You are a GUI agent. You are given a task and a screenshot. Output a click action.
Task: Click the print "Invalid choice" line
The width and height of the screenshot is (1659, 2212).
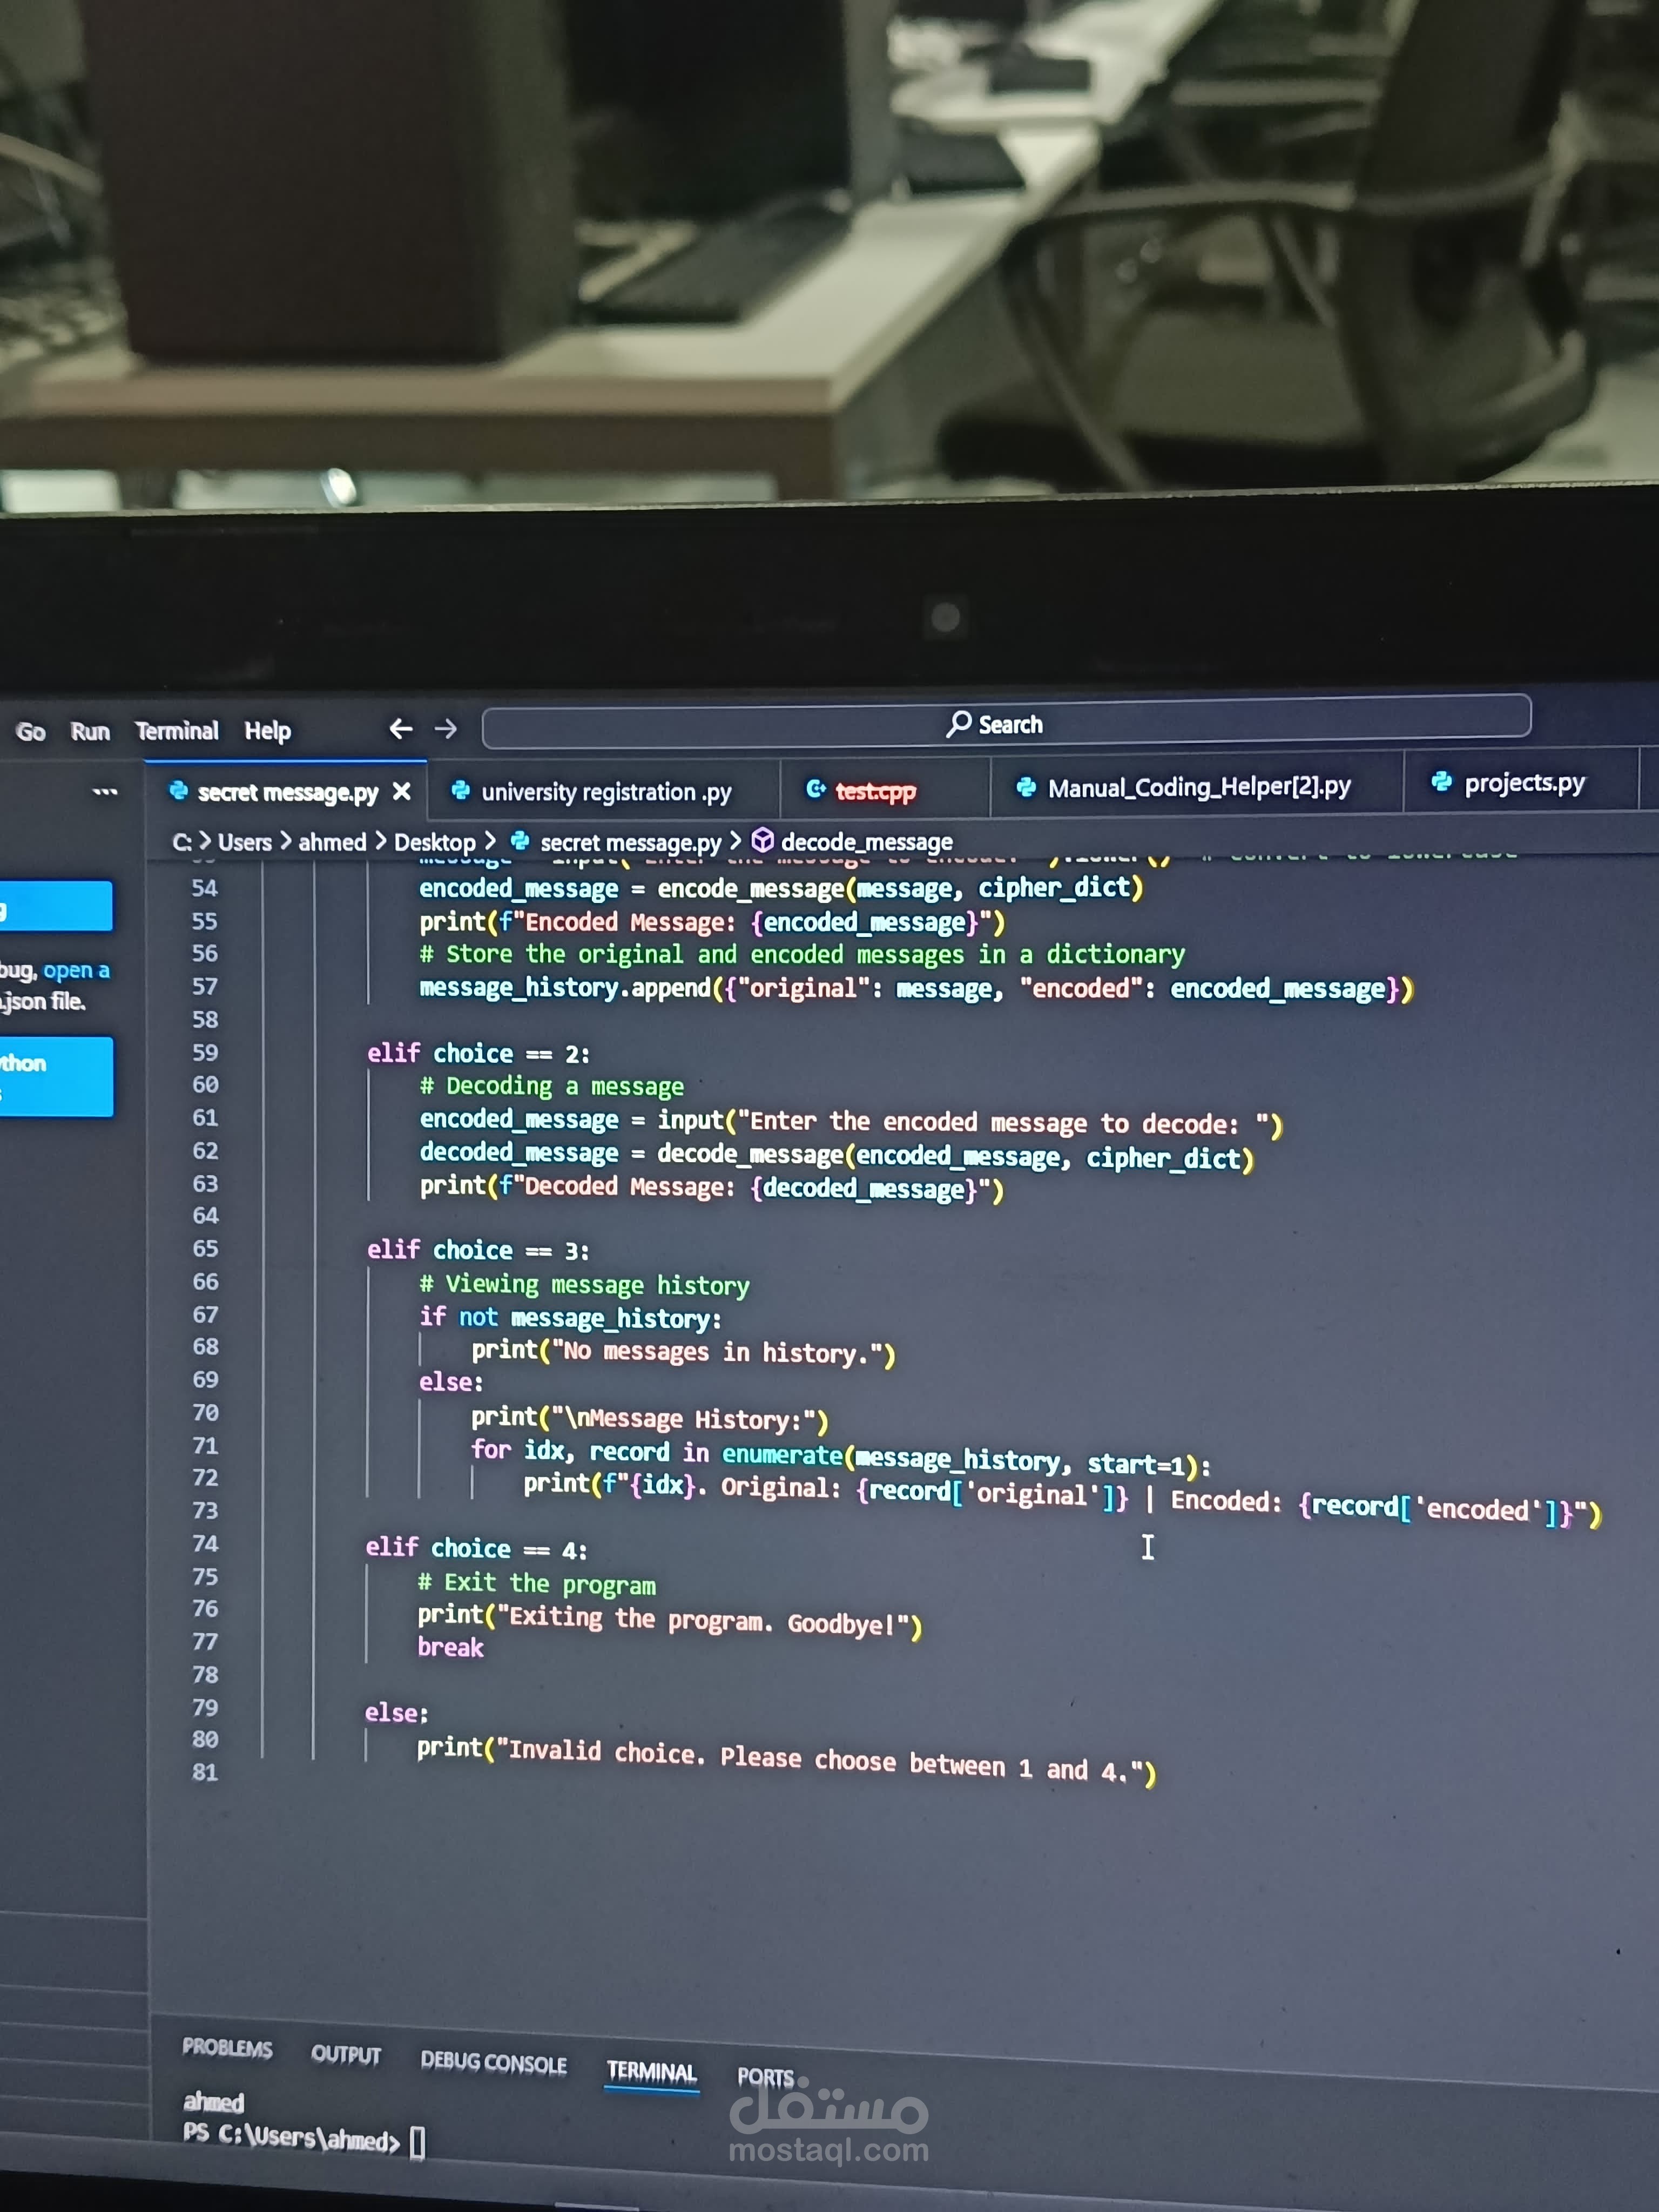(786, 1760)
